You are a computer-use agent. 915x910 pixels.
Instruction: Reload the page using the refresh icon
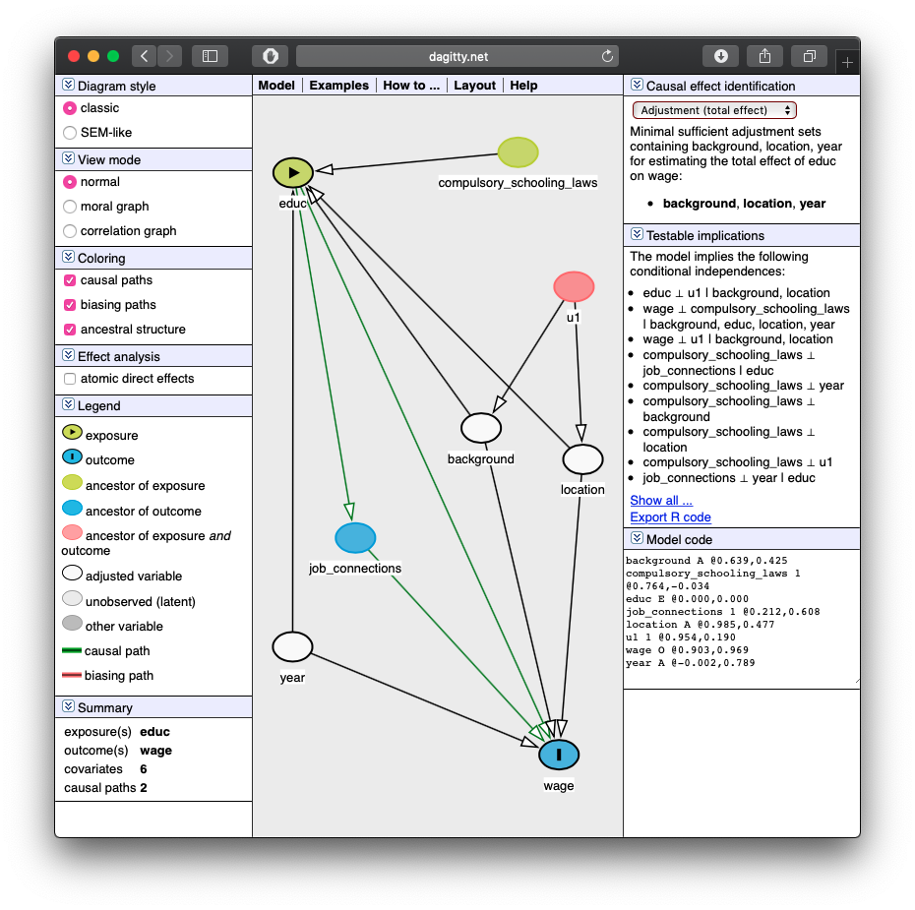pos(607,56)
